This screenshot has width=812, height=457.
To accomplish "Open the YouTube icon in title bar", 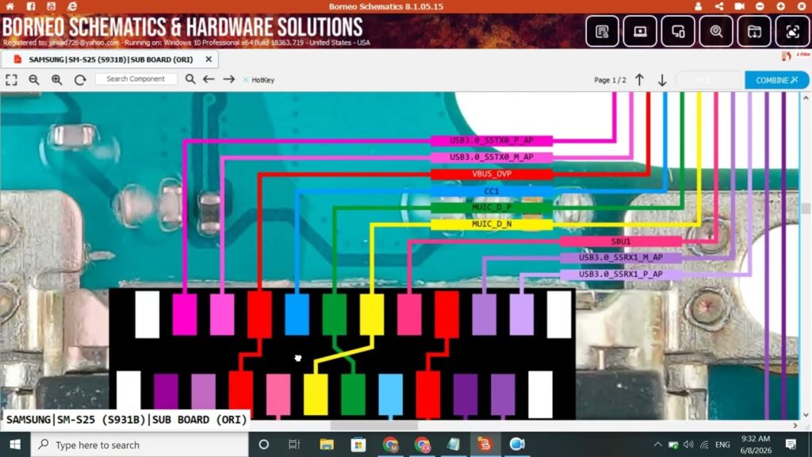I will click(51, 6).
